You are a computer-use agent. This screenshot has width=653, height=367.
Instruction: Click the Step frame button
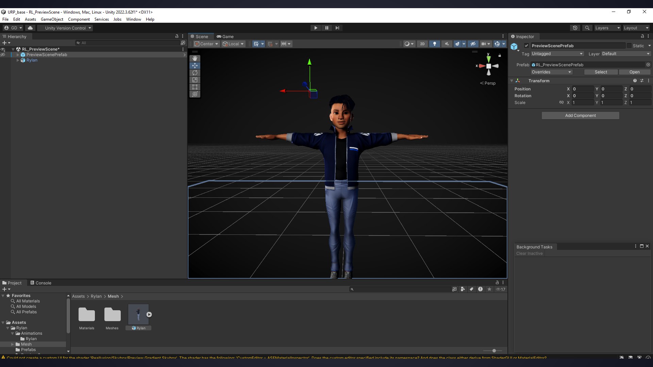(x=337, y=28)
